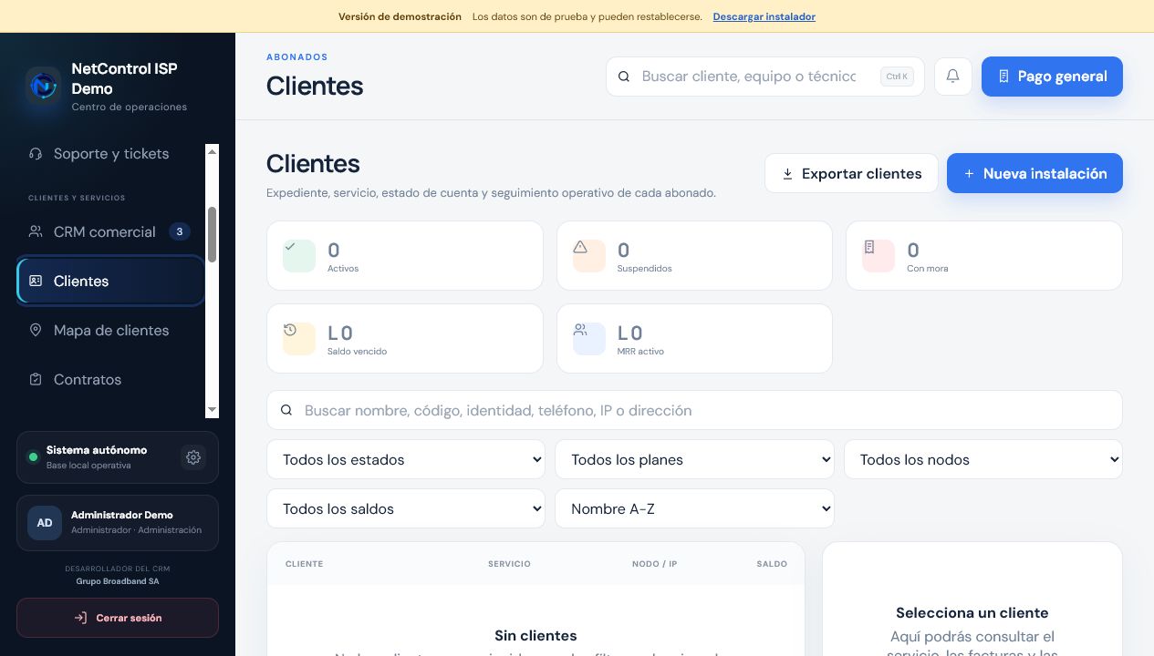The width and height of the screenshot is (1154, 656).
Task: Open the Administrador Demo profile card
Action: (118, 523)
